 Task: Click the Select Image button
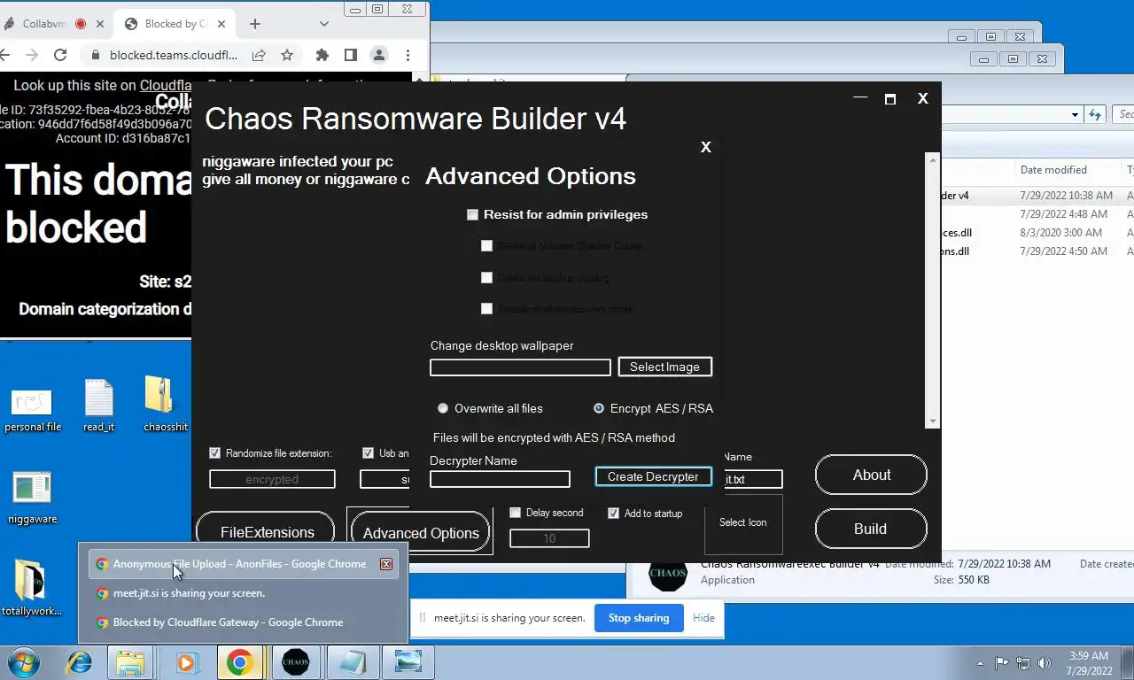(664, 367)
